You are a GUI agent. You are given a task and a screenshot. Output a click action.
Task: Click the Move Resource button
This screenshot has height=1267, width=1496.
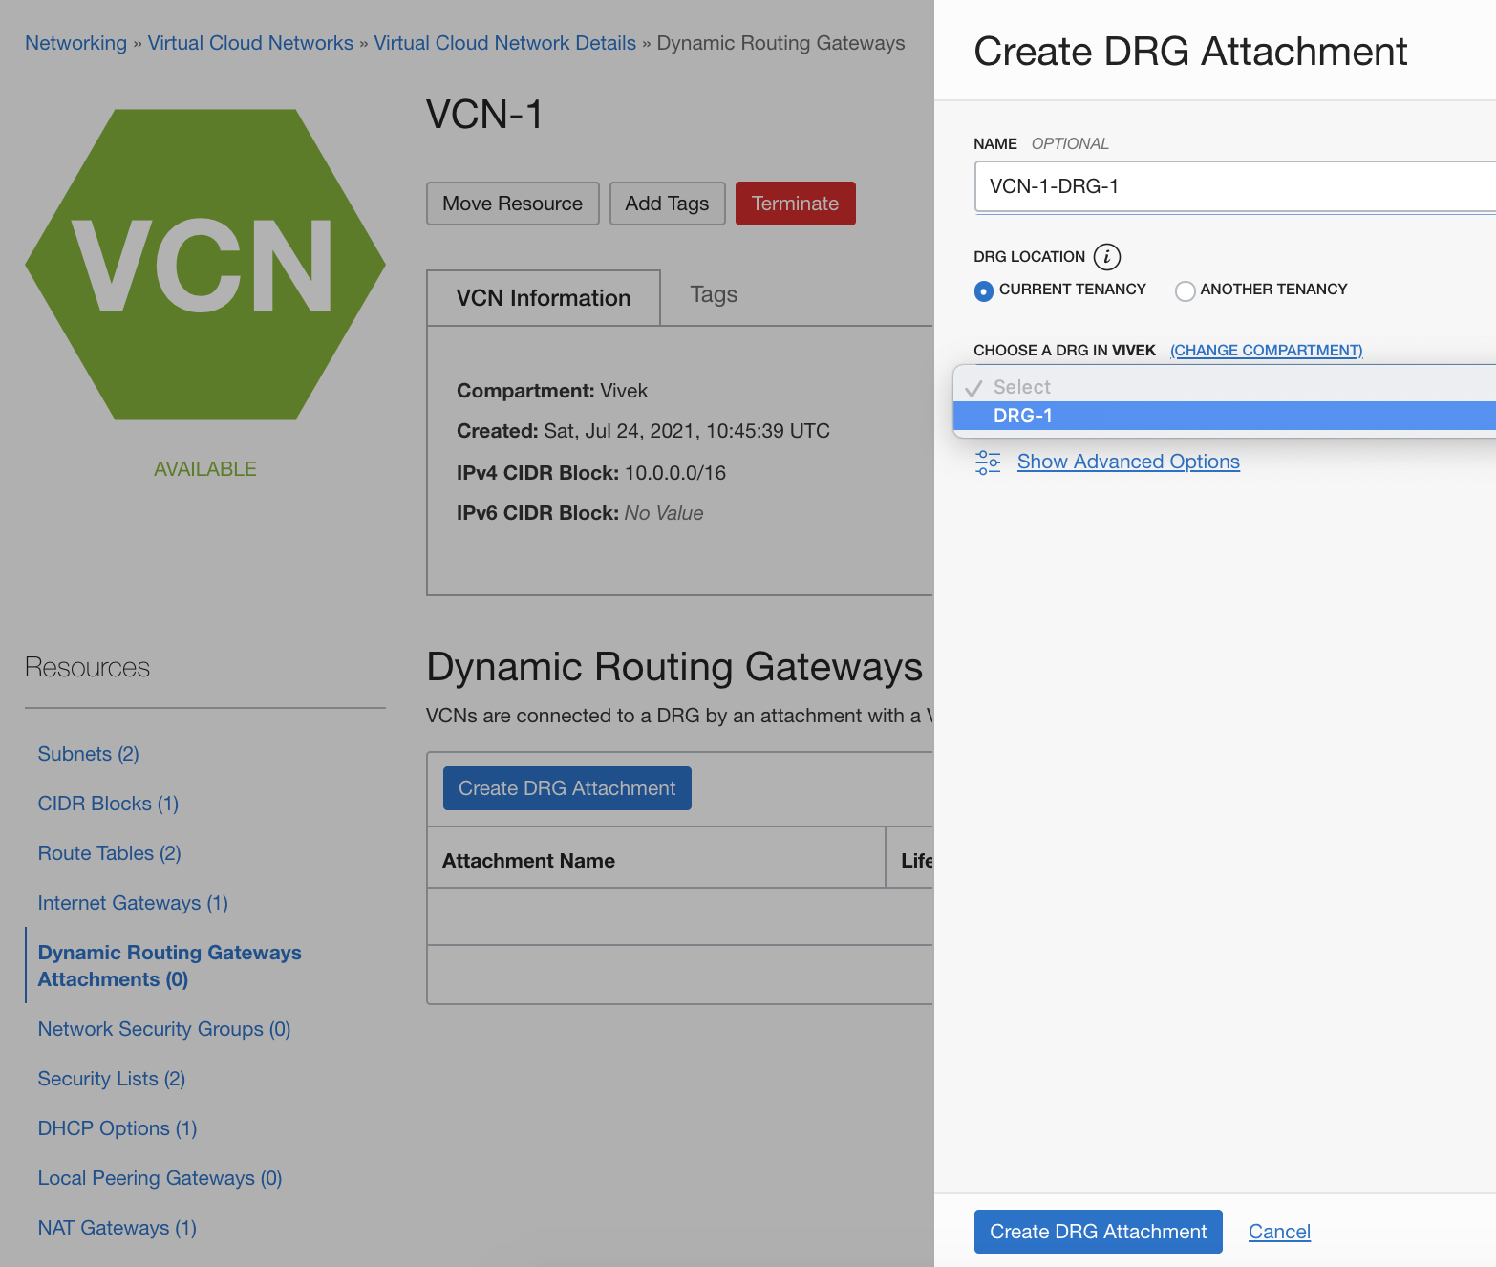click(x=512, y=204)
